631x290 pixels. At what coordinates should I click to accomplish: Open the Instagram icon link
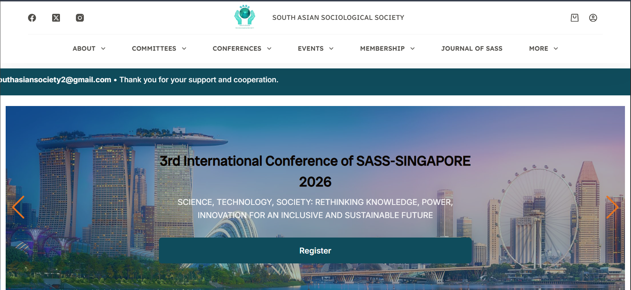80,18
